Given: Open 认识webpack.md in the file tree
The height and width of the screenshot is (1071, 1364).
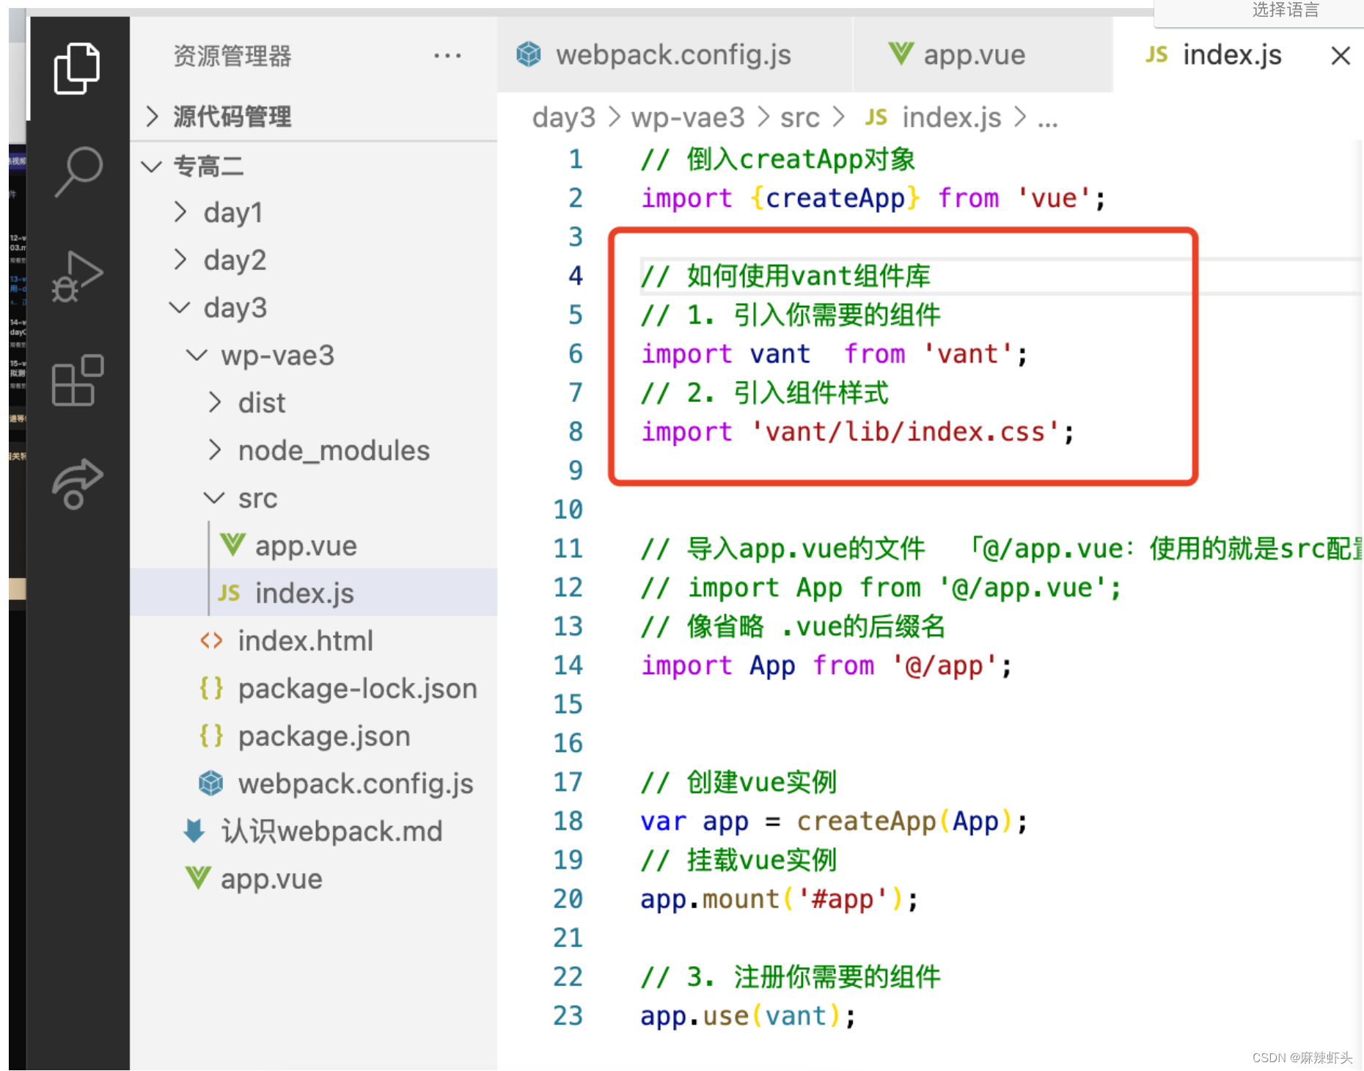Looking at the screenshot, I should coord(331,831).
